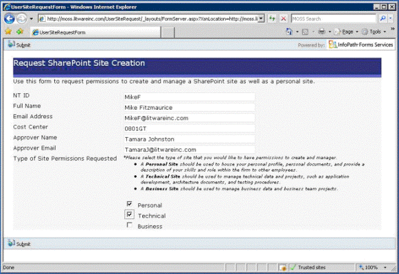Click the Print icon in command bar
399x274 pixels.
[x=321, y=31]
